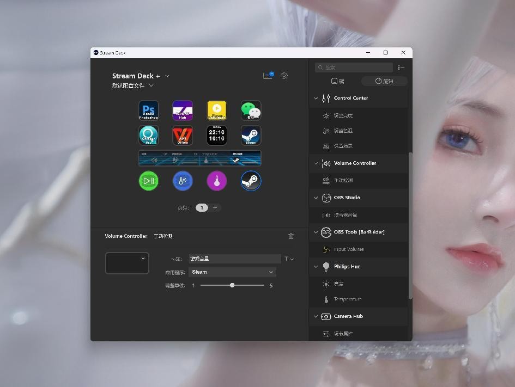515x387 pixels.
Task: Collapse the Control Center category
Action: pos(316,99)
